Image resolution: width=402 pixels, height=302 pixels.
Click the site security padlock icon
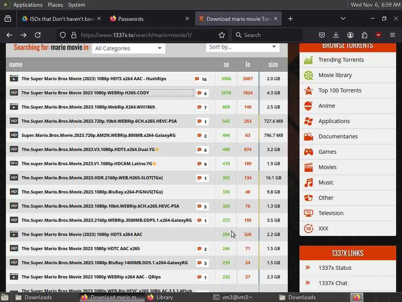pos(74,35)
